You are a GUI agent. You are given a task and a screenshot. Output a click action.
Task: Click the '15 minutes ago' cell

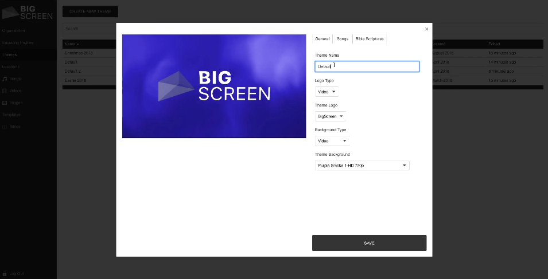point(502,80)
